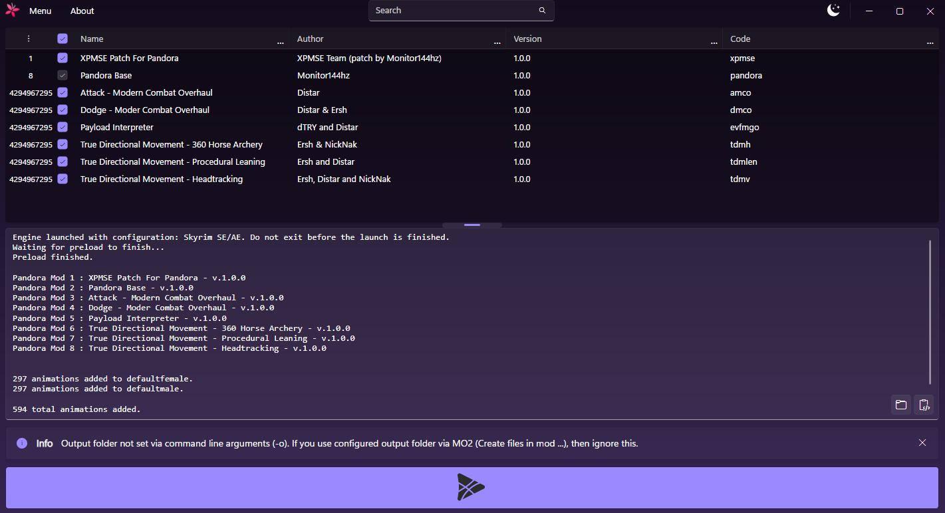This screenshot has height=513, width=945.
Task: Toggle the dark mode moon icon
Action: pyautogui.click(x=833, y=11)
